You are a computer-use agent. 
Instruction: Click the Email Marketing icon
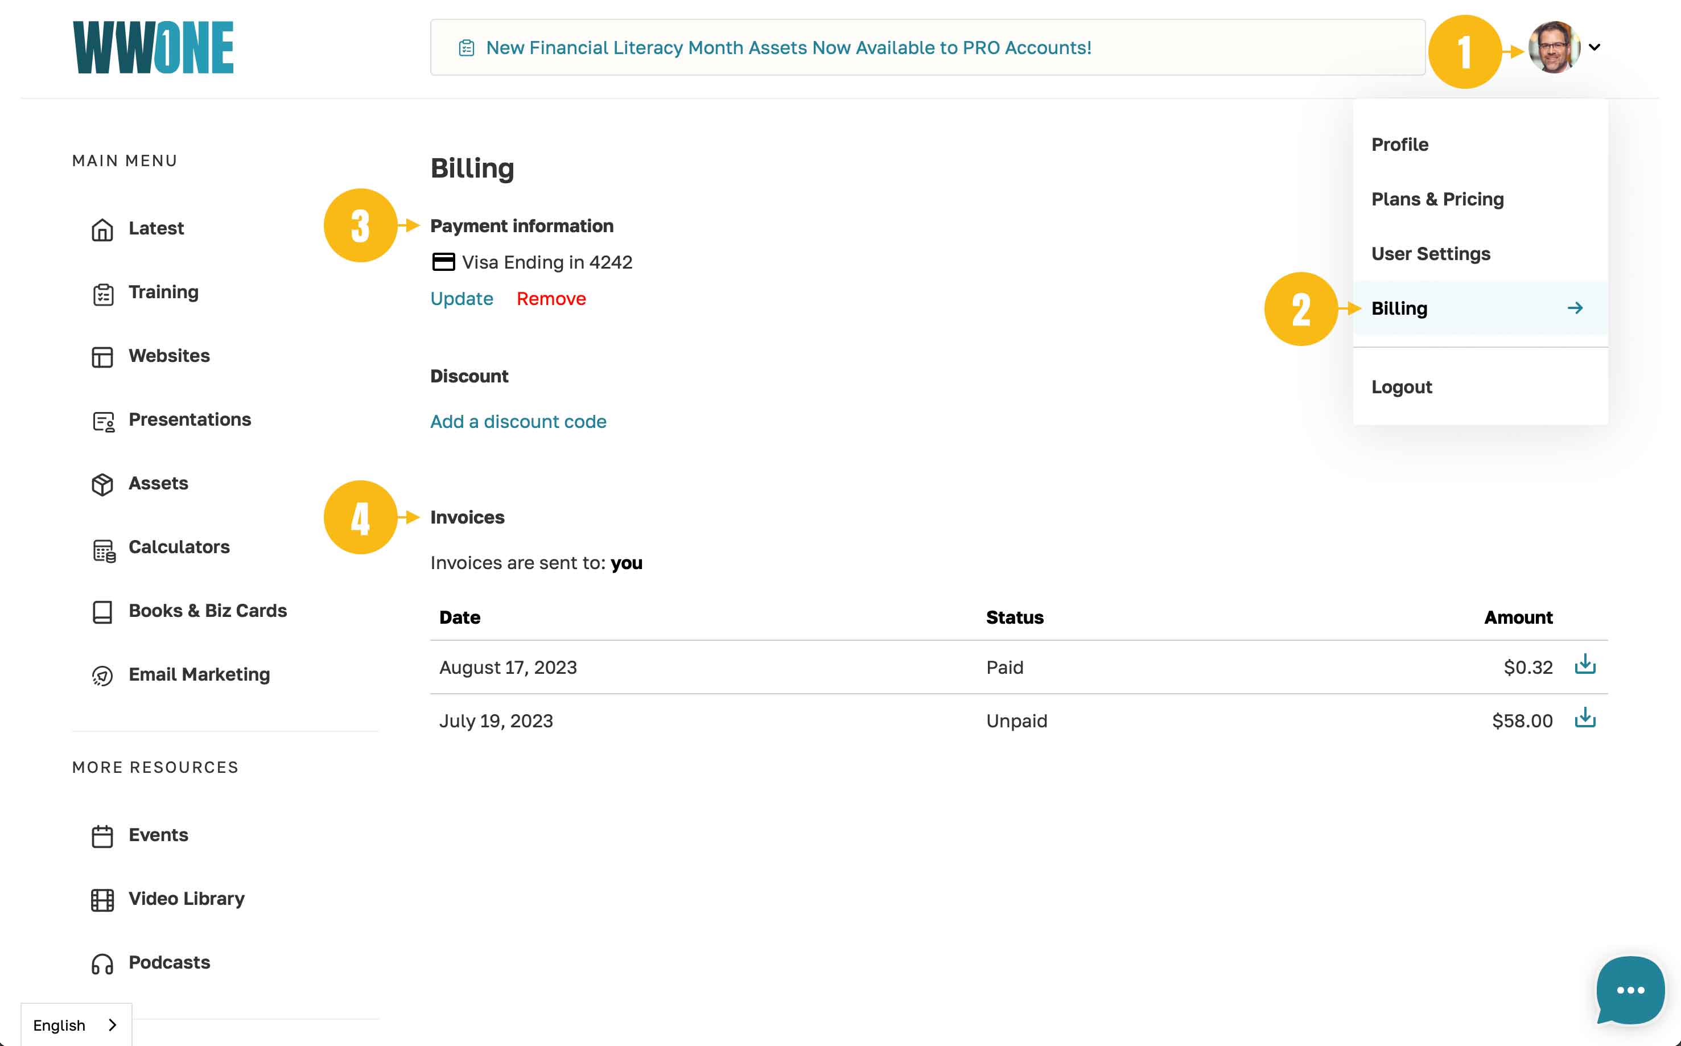coord(102,676)
